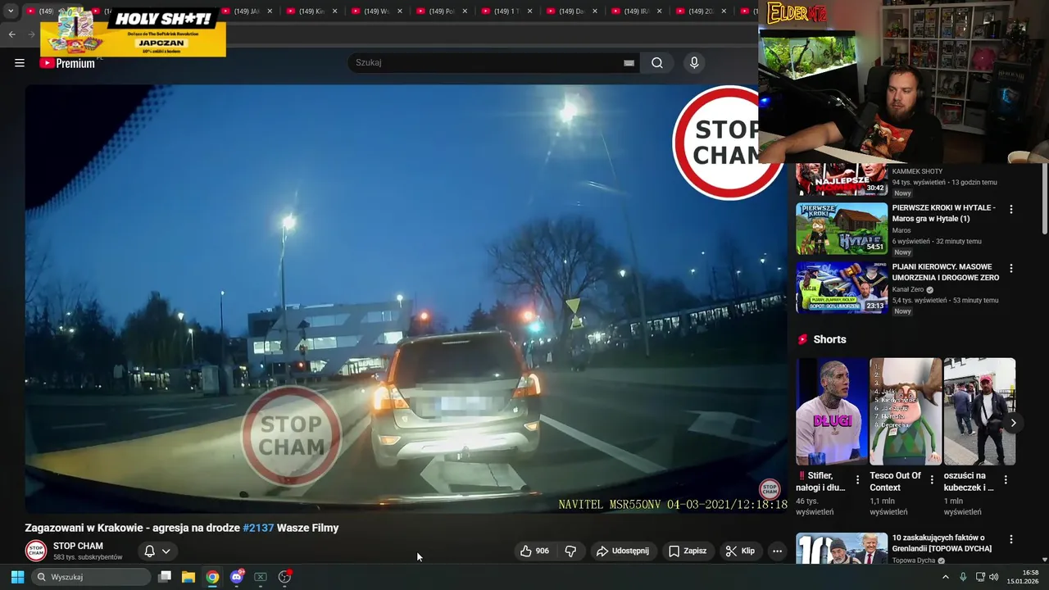Go to YouTube Premium home logo

[67, 63]
